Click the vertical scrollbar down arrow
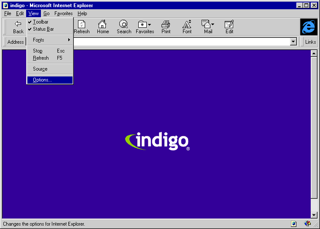320x229 pixels. tap(314, 215)
